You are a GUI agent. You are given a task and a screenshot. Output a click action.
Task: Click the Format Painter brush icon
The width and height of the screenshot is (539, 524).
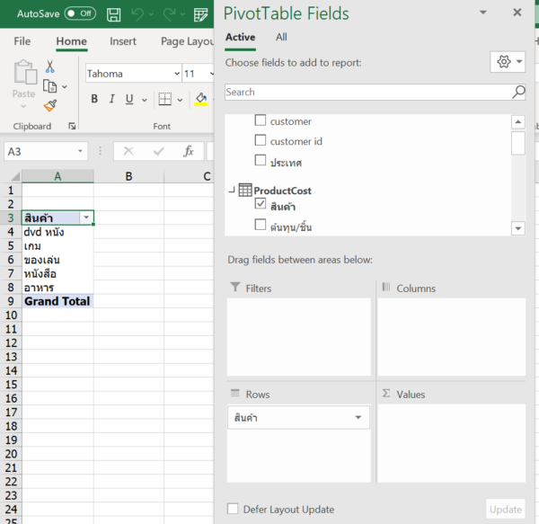(x=50, y=105)
